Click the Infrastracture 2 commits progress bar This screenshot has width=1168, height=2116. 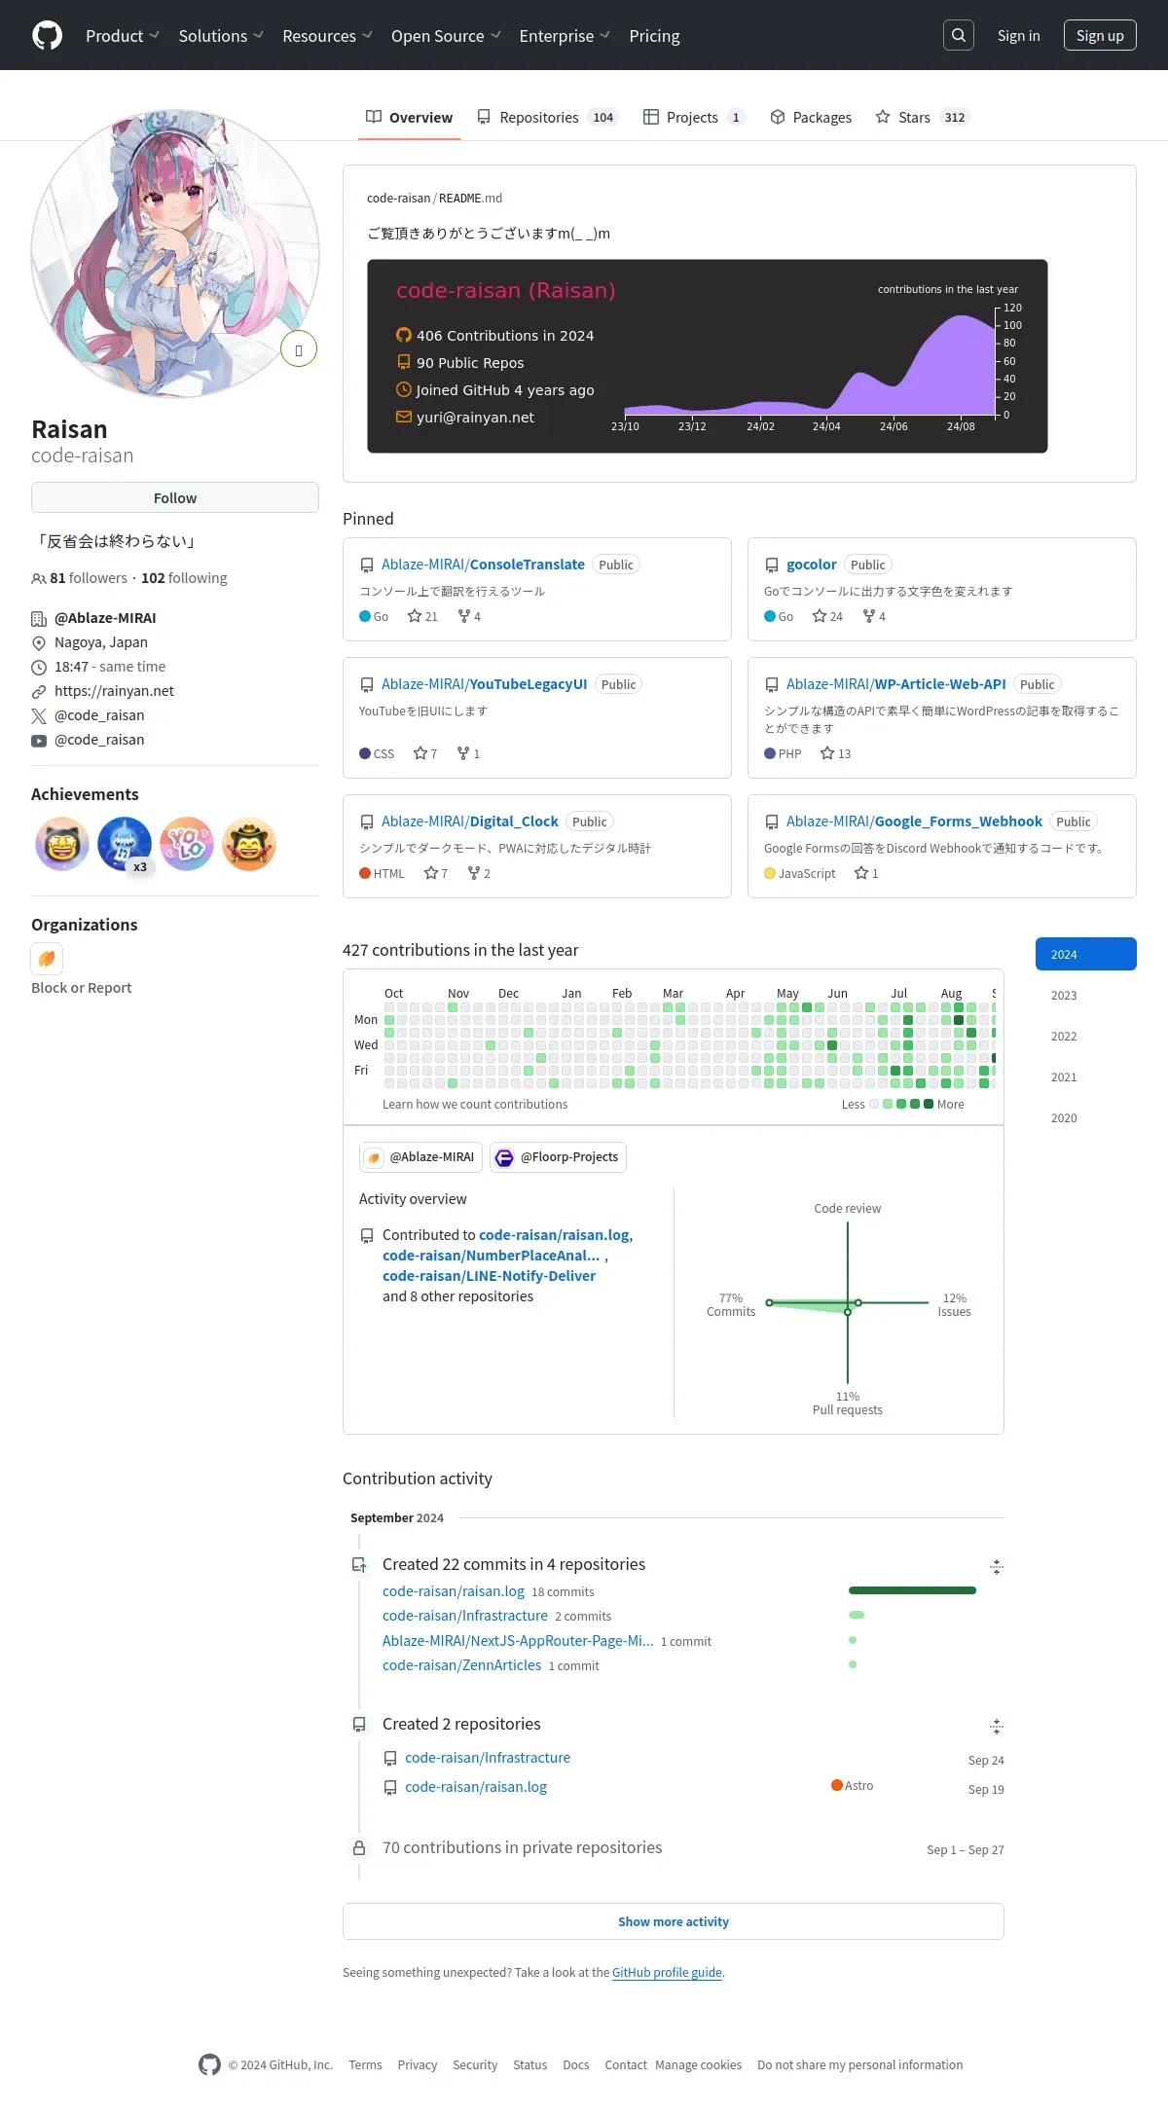coord(857,1615)
